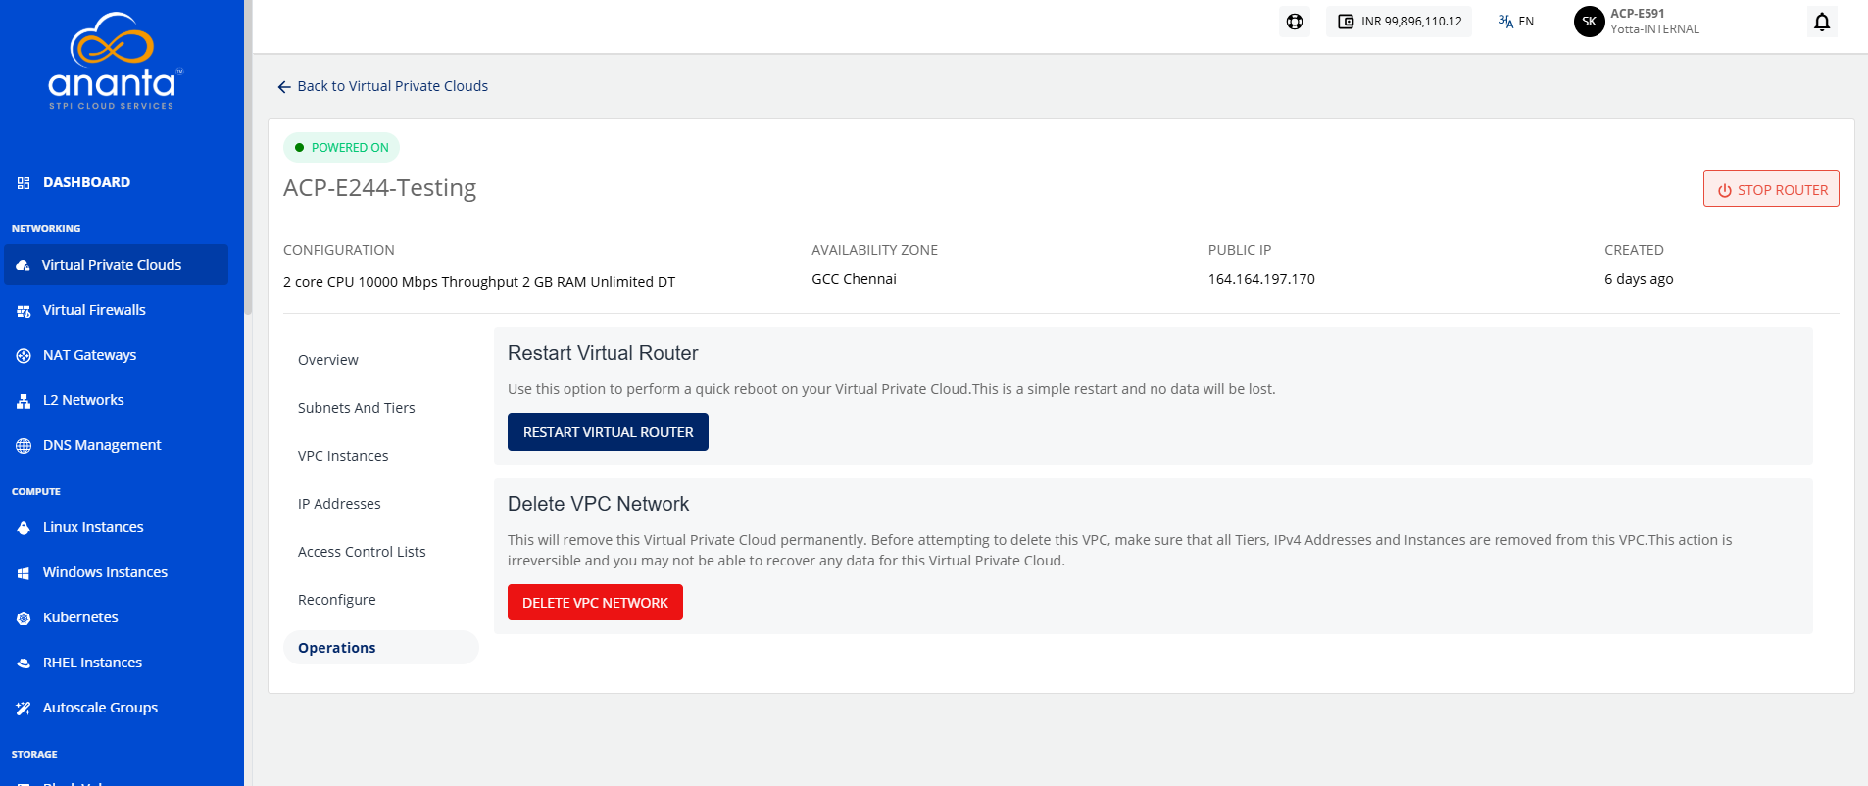The image size is (1868, 786).
Task: Click the Windows Instances icon
Action: click(x=24, y=573)
